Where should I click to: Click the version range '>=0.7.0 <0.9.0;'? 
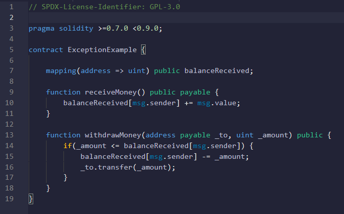pos(130,29)
